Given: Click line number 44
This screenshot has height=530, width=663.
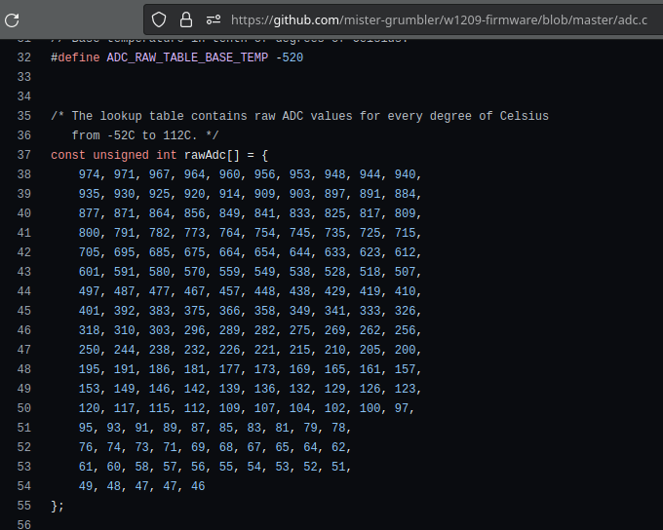Looking at the screenshot, I should click(24, 291).
